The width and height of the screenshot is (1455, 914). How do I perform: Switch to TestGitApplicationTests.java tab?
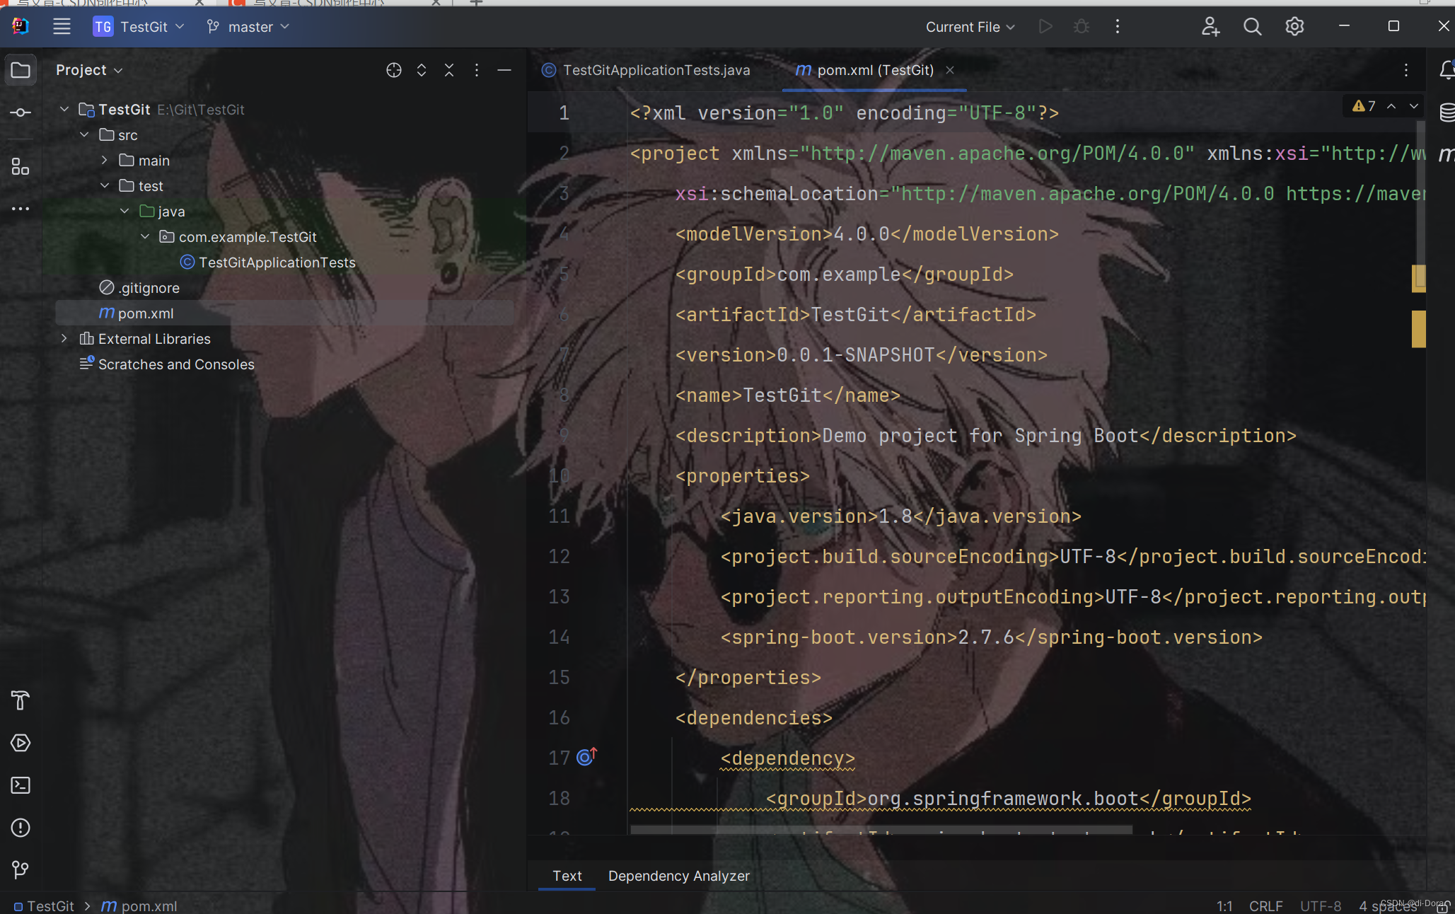pyautogui.click(x=646, y=70)
